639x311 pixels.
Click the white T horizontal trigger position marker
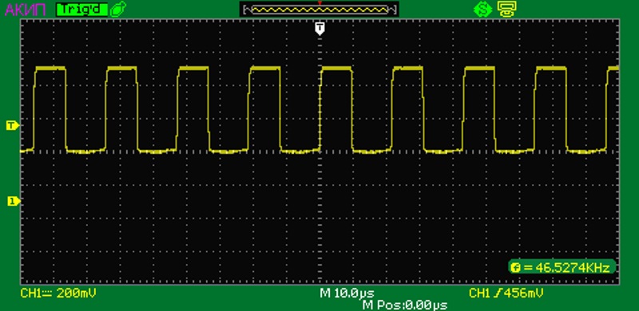click(320, 29)
